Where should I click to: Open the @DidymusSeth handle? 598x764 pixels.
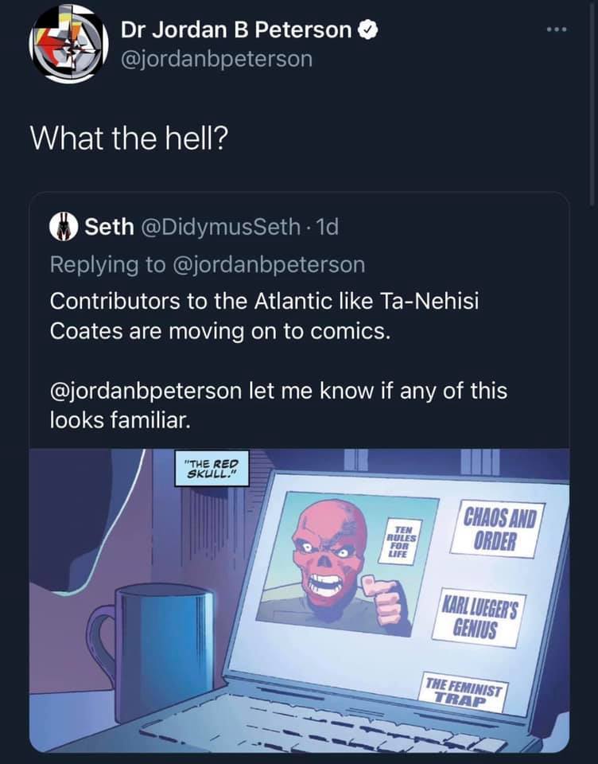point(220,227)
